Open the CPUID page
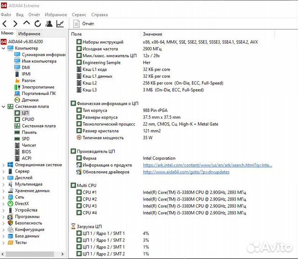This screenshot has height=259, width=298. click(24, 119)
